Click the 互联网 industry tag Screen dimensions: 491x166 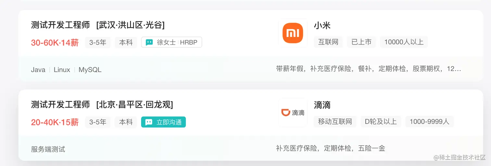tap(328, 42)
